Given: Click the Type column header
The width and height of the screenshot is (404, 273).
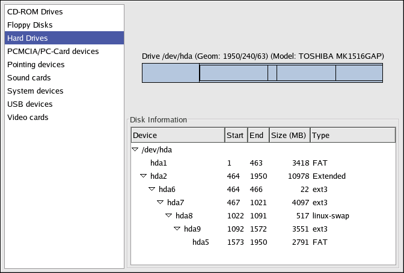Looking at the screenshot, I should click(352, 136).
